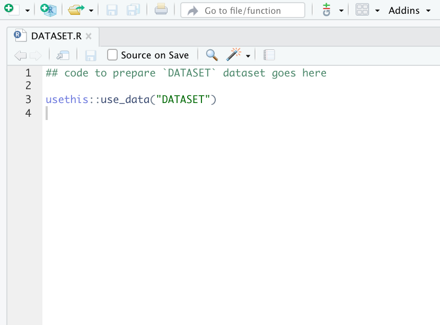440x325 pixels.
Task: Click the Go to file/function field
Action: click(243, 11)
